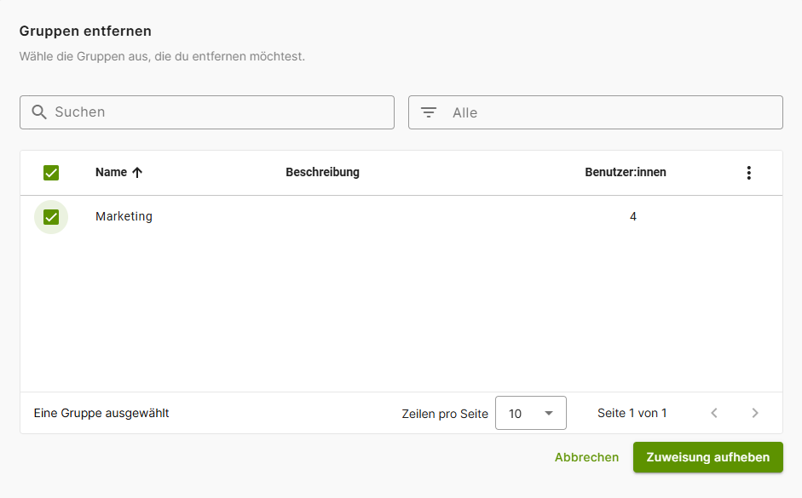Click Abbrechen to cancel
Image resolution: width=802 pixels, height=498 pixels.
click(586, 457)
